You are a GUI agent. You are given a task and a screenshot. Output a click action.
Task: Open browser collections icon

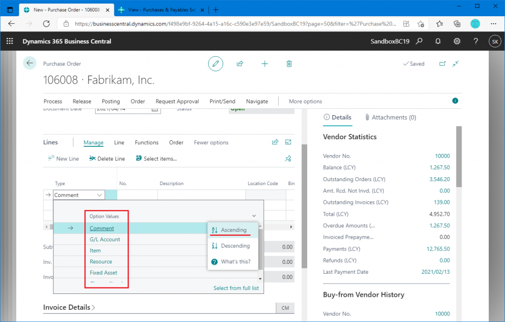(x=457, y=24)
